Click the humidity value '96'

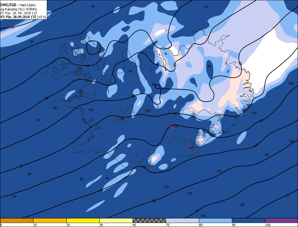click(x=209, y=66)
